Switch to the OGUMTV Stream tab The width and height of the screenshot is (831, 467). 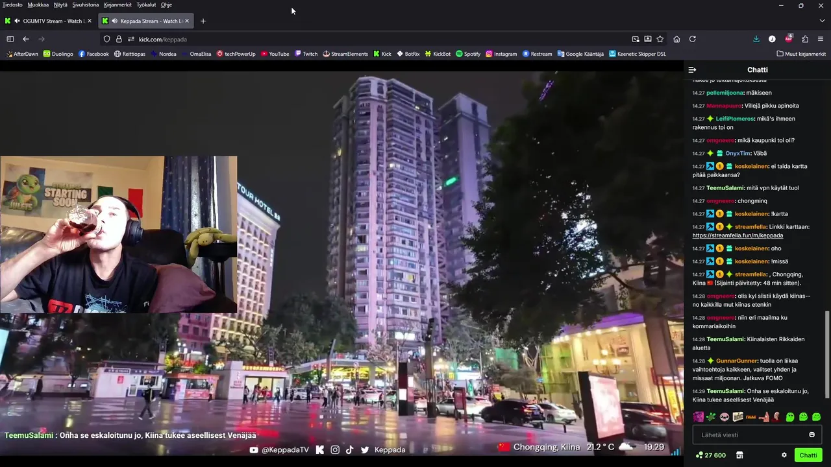(x=49, y=21)
